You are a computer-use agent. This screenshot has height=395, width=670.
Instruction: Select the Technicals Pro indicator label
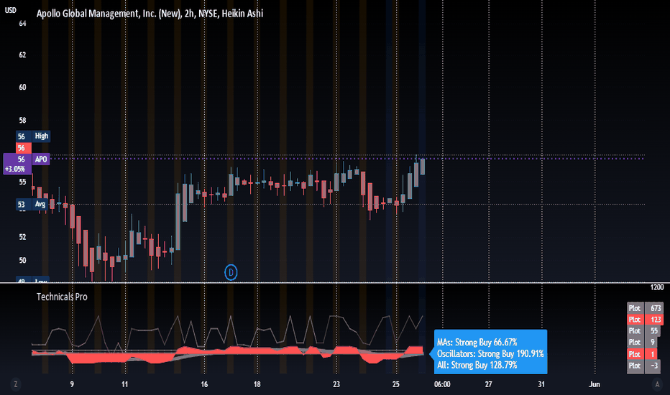click(x=62, y=297)
